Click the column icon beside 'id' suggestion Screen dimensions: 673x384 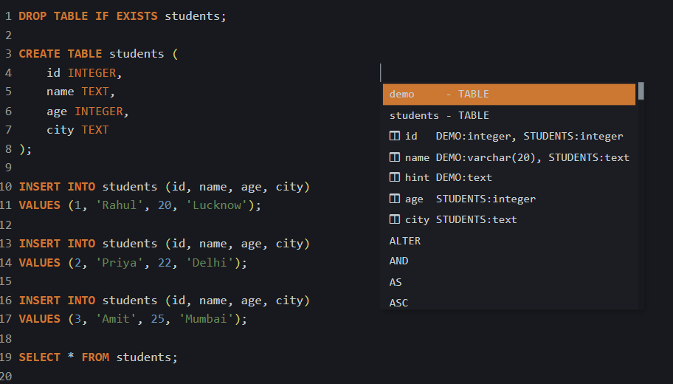pyautogui.click(x=395, y=136)
